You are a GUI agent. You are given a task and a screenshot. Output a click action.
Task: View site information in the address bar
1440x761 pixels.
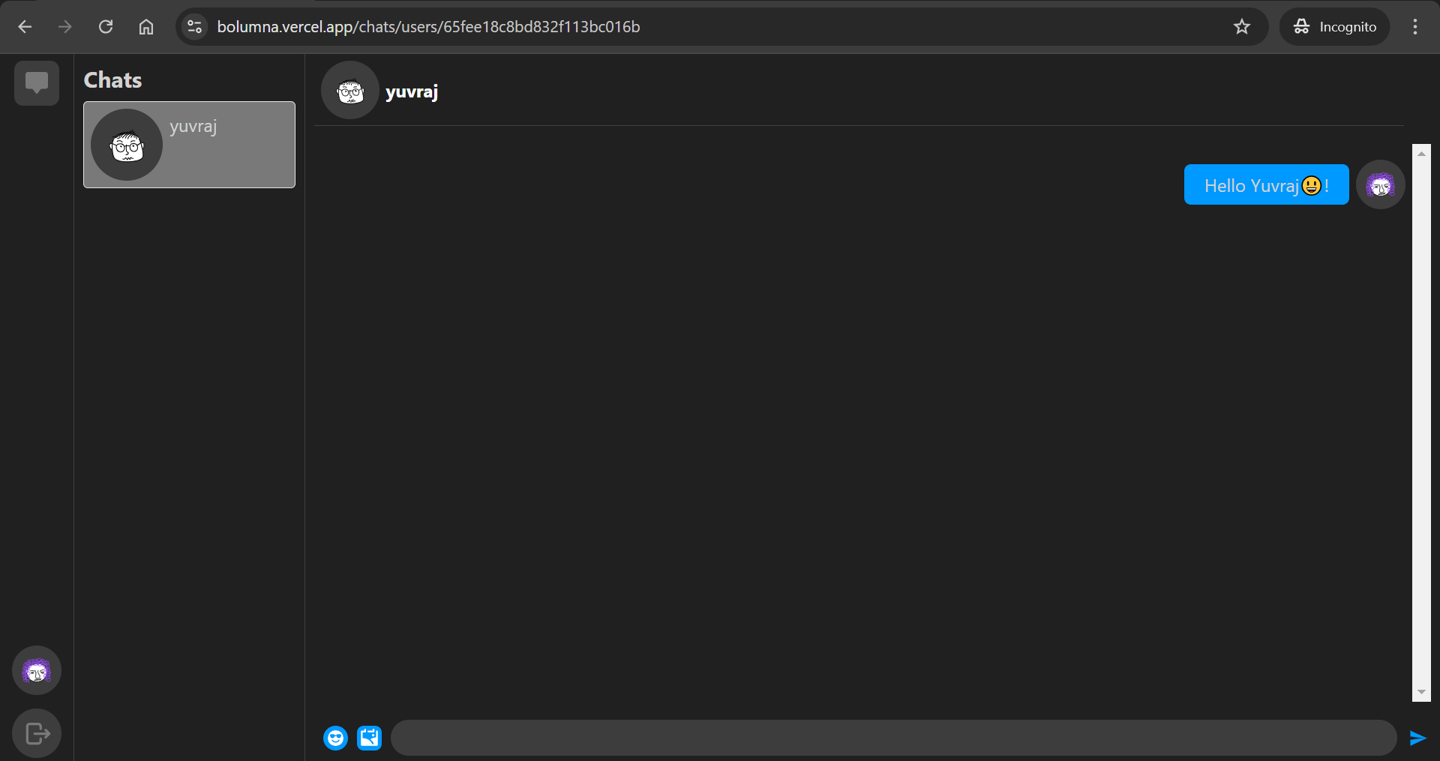(x=195, y=27)
